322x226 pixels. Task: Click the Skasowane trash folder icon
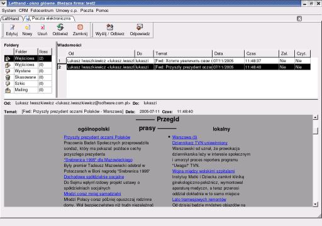[x=8, y=77]
